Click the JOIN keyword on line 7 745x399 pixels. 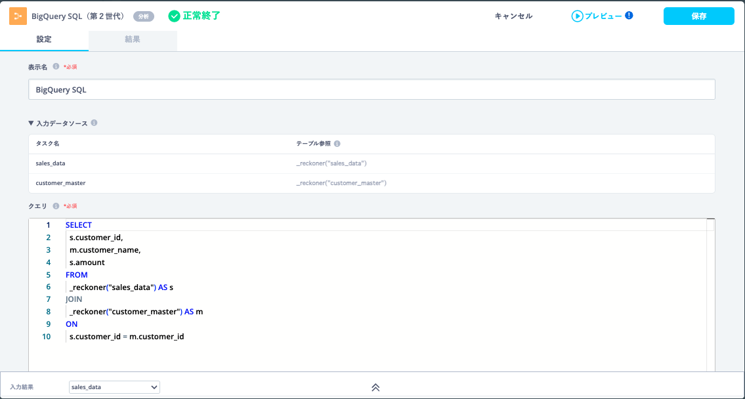click(x=74, y=299)
